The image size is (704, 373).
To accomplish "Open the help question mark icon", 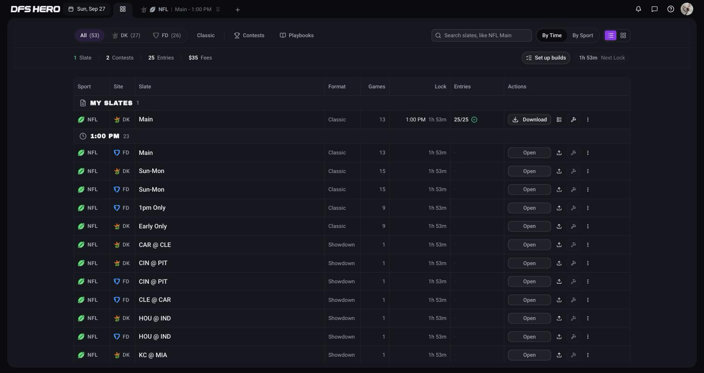I will (x=670, y=9).
